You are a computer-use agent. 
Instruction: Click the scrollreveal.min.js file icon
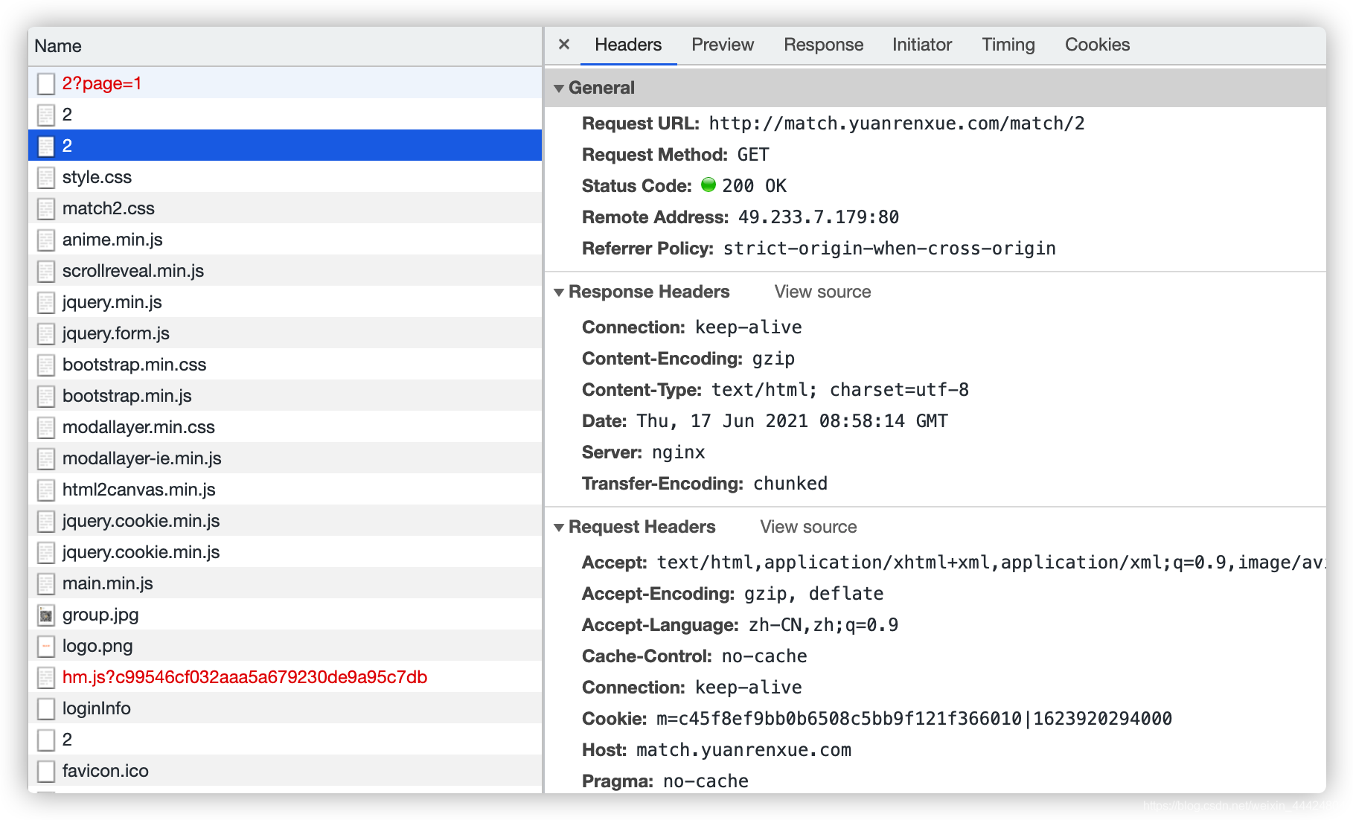pos(46,271)
